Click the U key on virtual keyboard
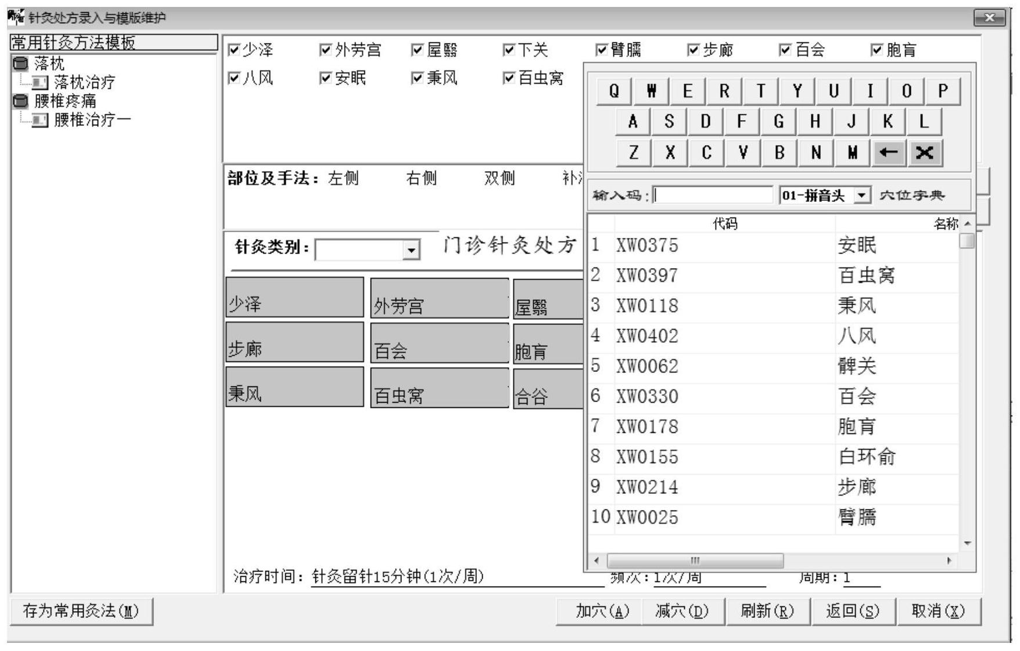The image size is (1020, 651). (x=834, y=91)
